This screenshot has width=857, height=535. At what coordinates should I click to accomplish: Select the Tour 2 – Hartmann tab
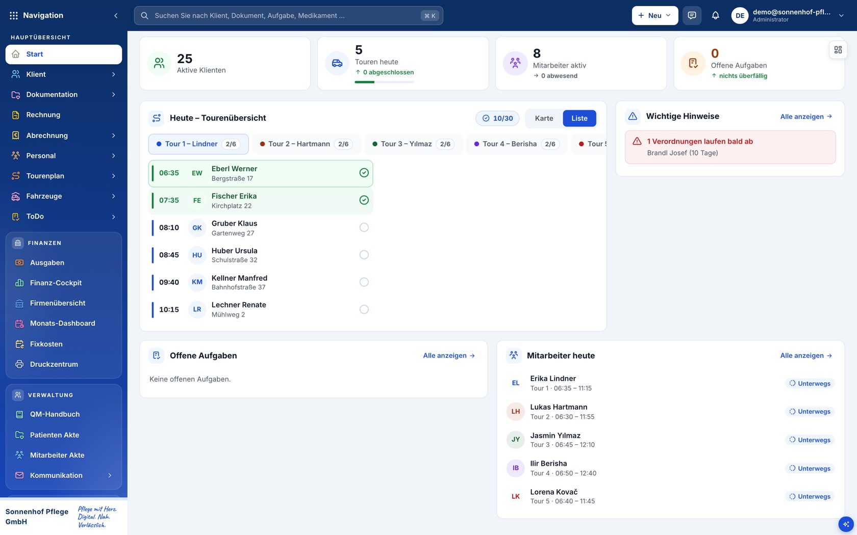coord(306,144)
